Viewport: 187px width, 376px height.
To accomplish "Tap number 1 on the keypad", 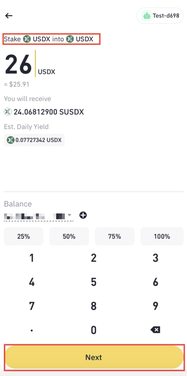I will pyautogui.click(x=32, y=258).
